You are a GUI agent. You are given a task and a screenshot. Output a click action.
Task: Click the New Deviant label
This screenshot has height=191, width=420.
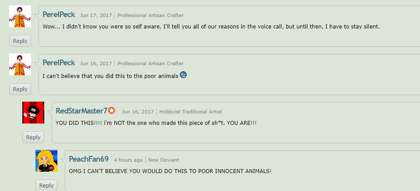[164, 160]
